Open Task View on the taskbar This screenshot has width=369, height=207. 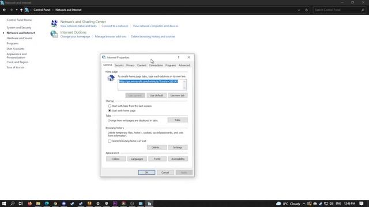21,204
